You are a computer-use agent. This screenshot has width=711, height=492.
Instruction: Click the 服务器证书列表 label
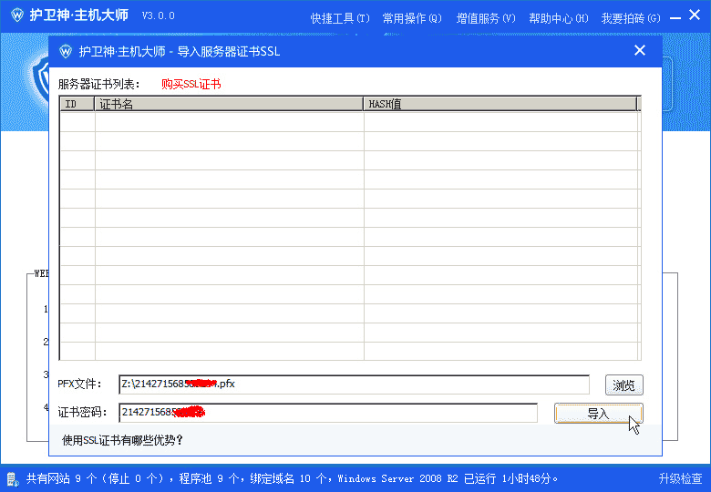pyautogui.click(x=98, y=84)
